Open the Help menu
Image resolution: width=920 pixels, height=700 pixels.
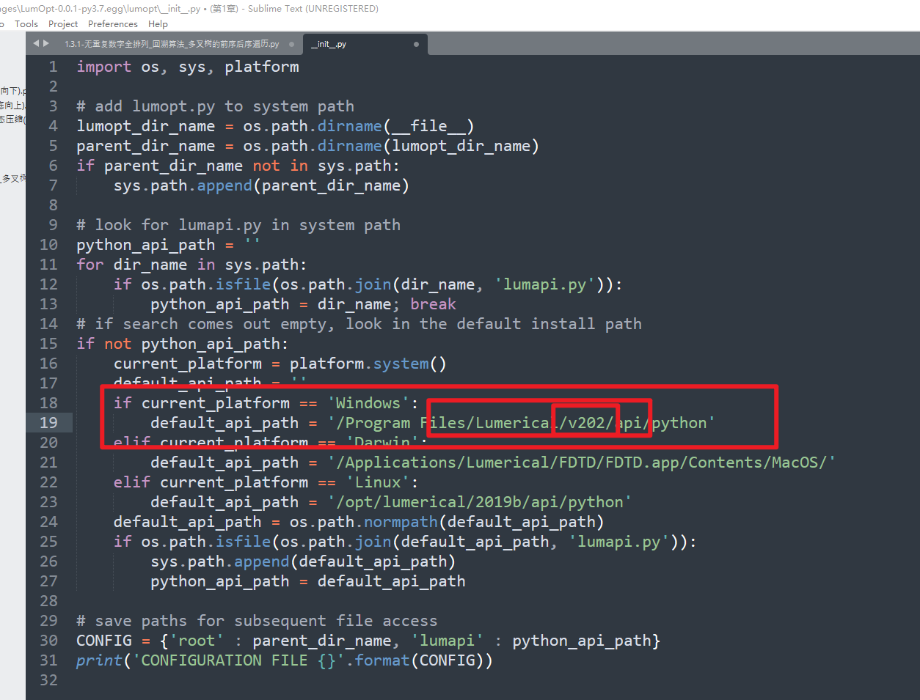(x=158, y=23)
